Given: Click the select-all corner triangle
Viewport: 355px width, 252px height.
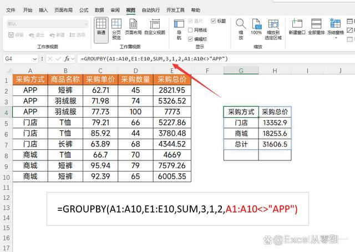Looking at the screenshot, I should (9, 70).
